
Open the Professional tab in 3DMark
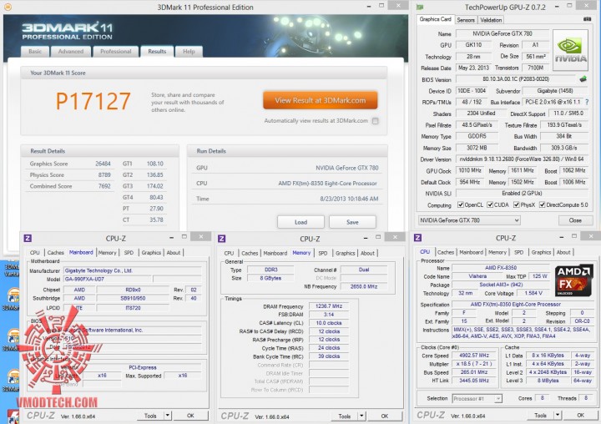[x=116, y=52]
